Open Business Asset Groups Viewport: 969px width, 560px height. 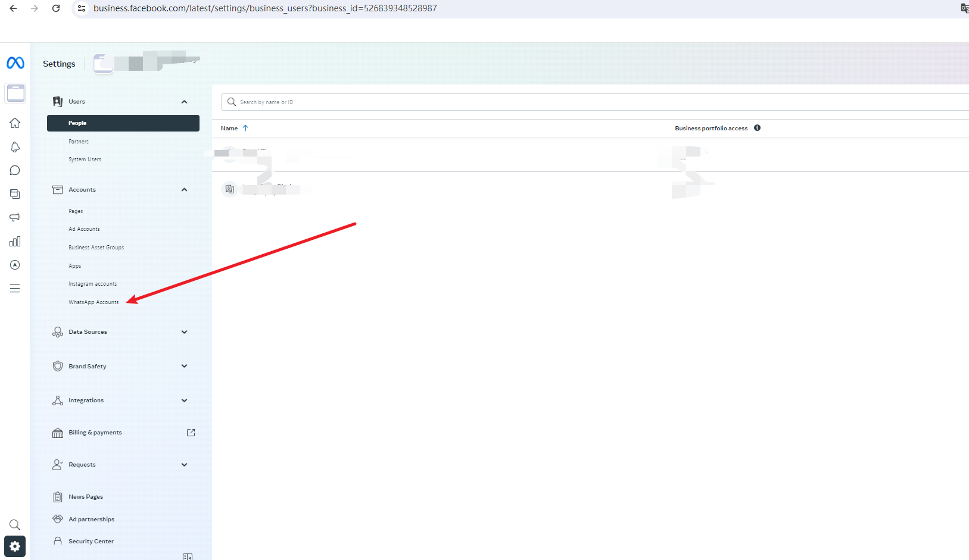[96, 248]
